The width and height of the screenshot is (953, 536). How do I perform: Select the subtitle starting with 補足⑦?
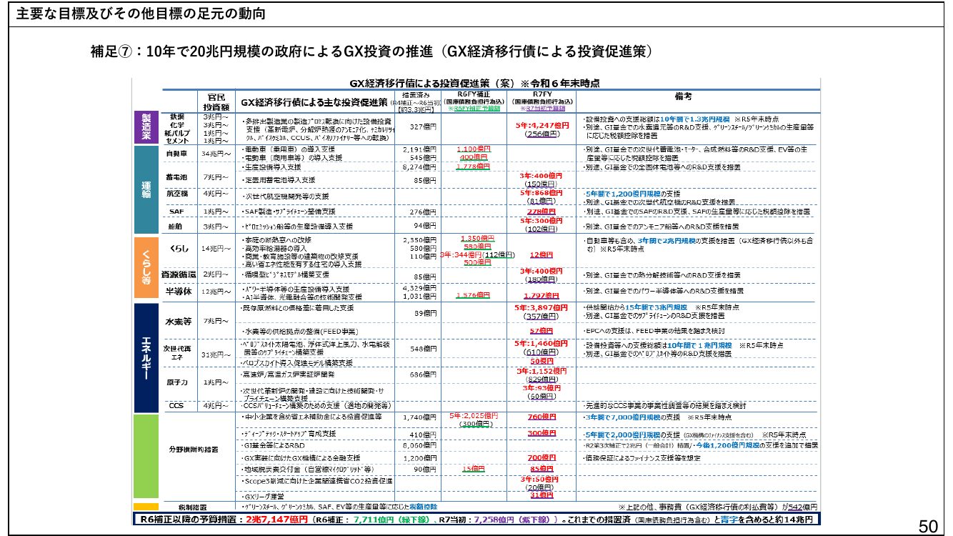pyautogui.click(x=371, y=51)
